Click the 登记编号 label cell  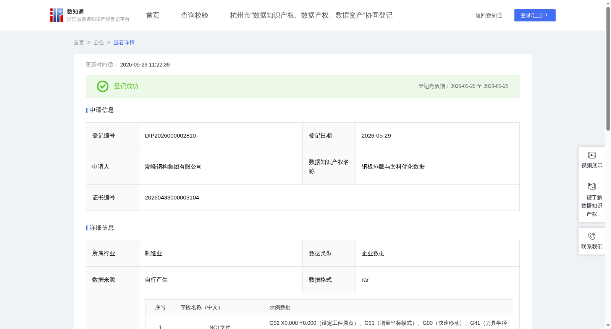(113, 136)
